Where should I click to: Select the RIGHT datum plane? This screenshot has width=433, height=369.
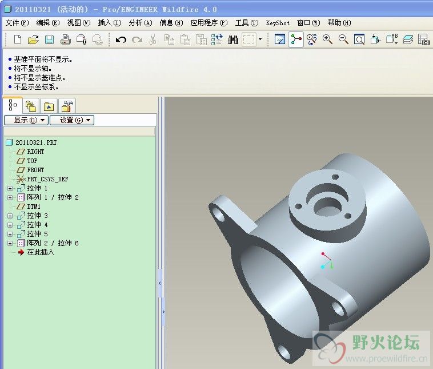coord(30,152)
